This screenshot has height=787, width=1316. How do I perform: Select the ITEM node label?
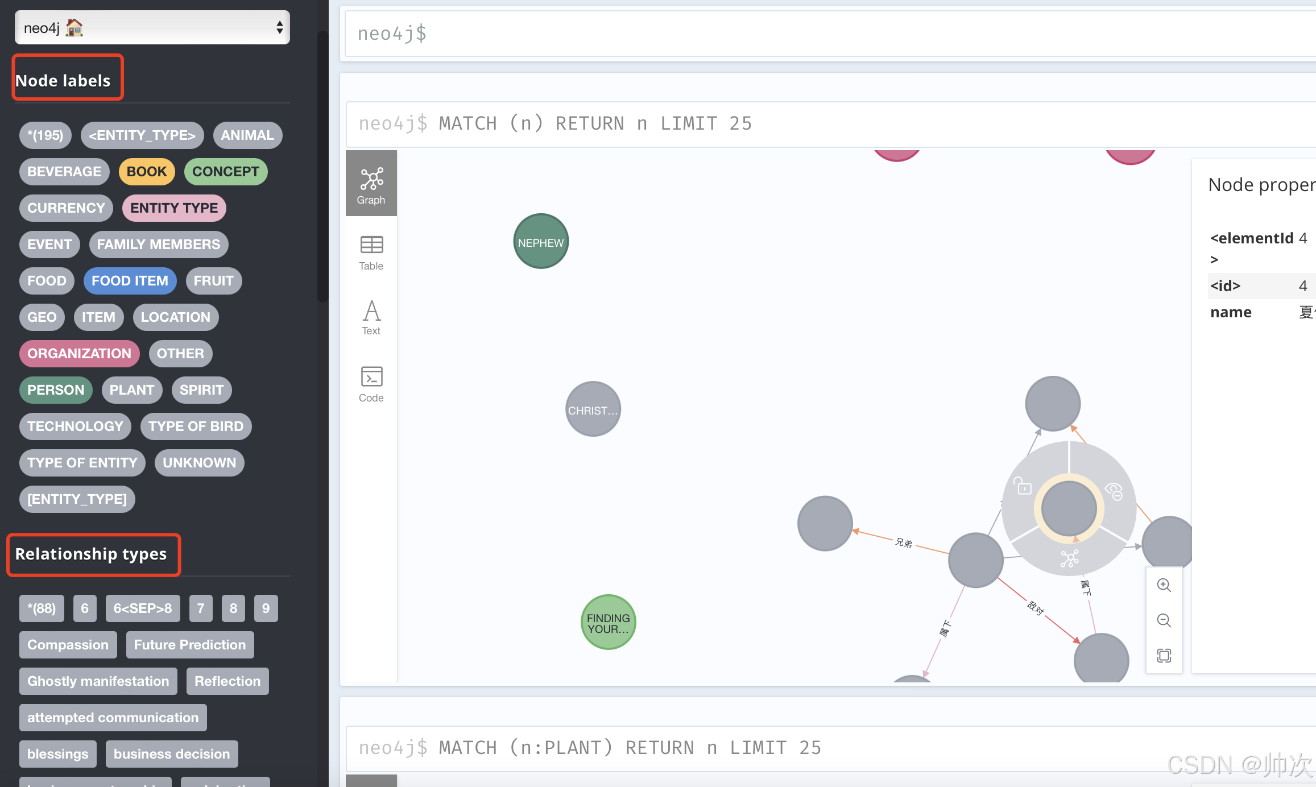[98, 317]
